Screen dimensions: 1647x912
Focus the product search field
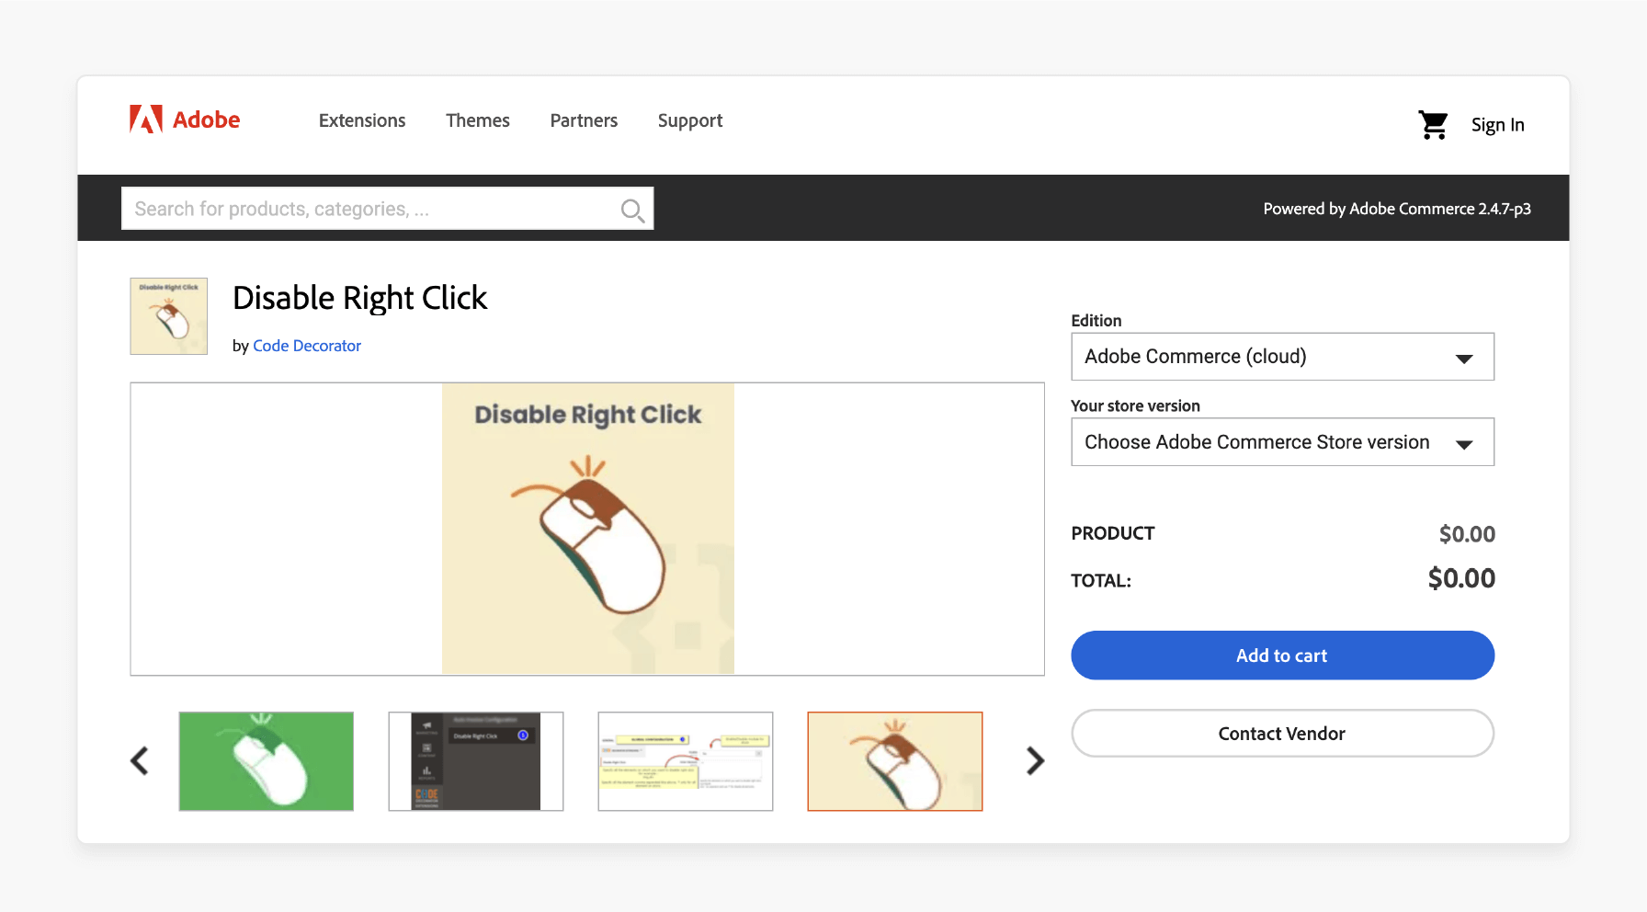(387, 209)
